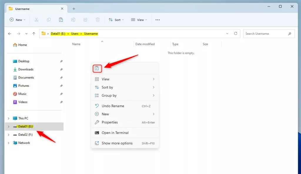
Task: Unpin Desktop using its pin icon
Action: 61,61
